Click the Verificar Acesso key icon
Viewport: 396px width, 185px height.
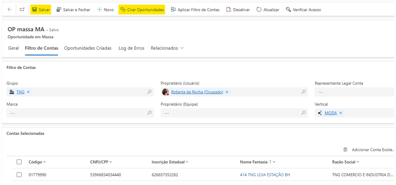pos(288,10)
